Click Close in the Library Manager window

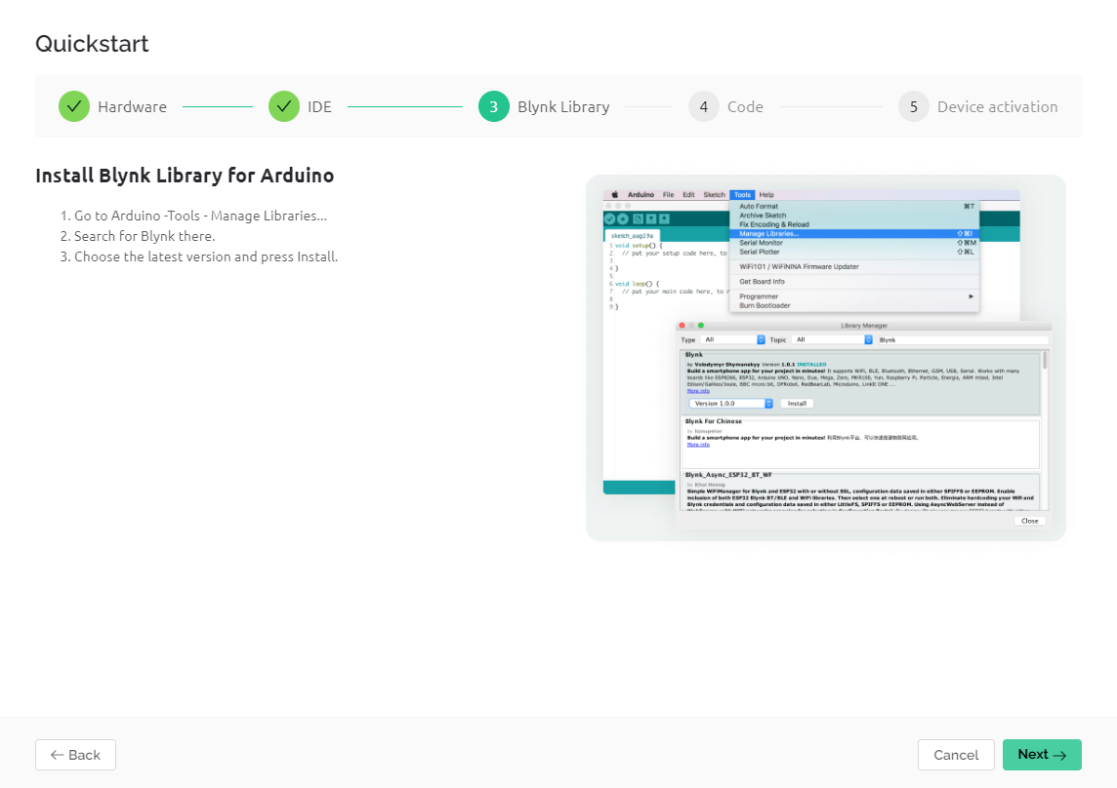pos(1029,521)
